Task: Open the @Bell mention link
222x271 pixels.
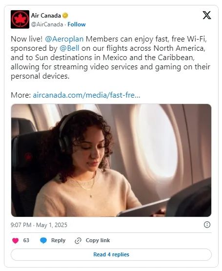Action: pyautogui.click(x=69, y=48)
